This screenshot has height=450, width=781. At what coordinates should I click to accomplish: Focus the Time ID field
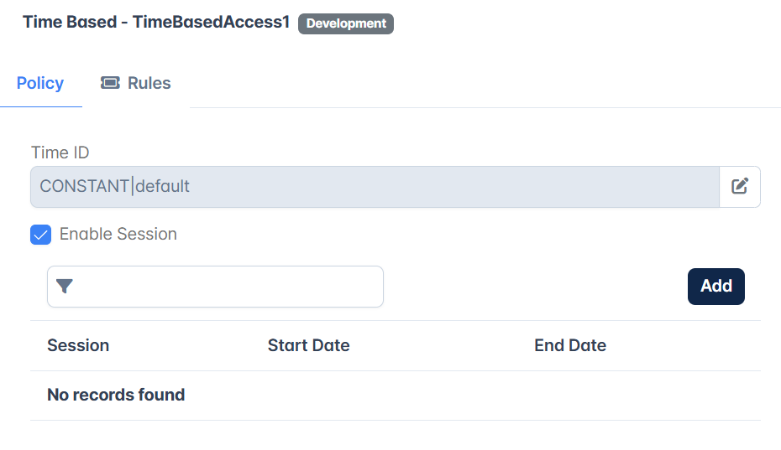(x=375, y=187)
